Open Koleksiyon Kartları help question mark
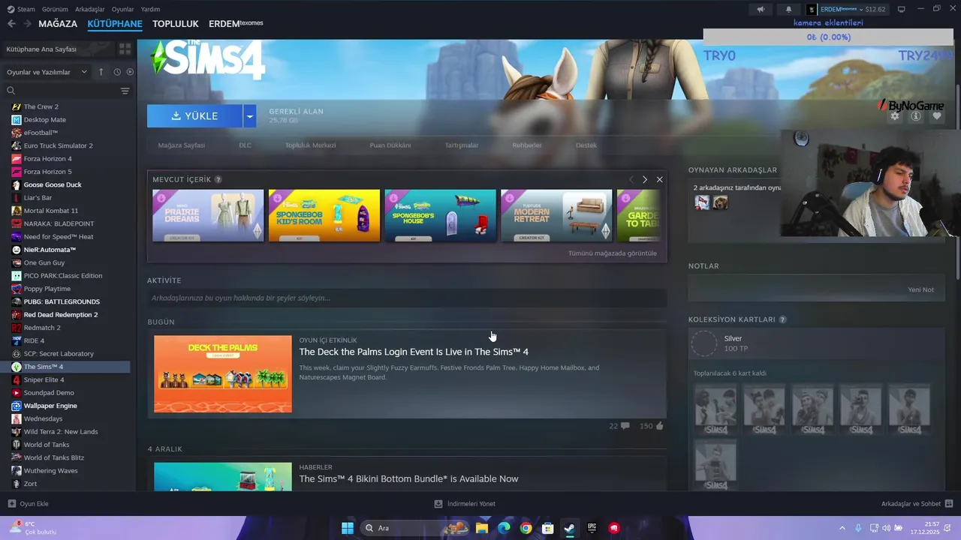961x540 pixels. (782, 319)
